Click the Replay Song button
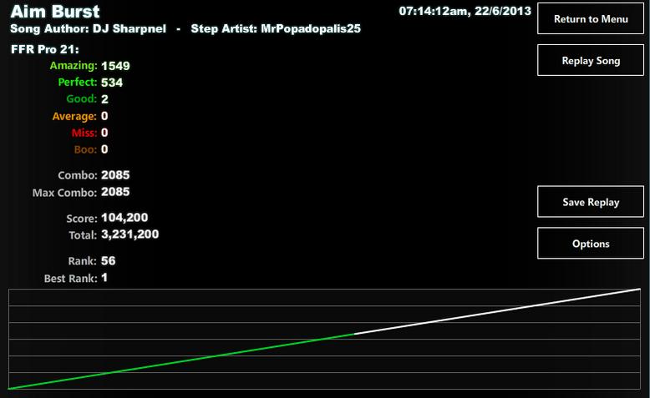Screen dimensions: 650x398 tap(591, 60)
